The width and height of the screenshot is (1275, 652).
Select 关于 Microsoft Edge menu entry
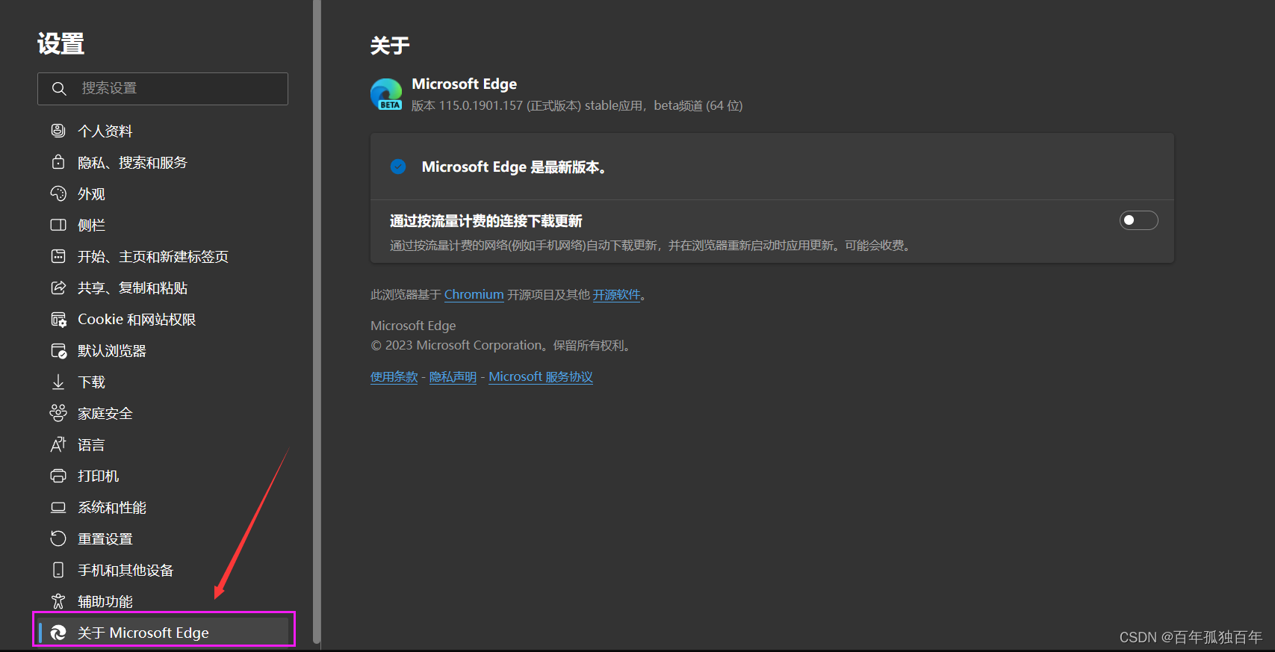pos(163,633)
